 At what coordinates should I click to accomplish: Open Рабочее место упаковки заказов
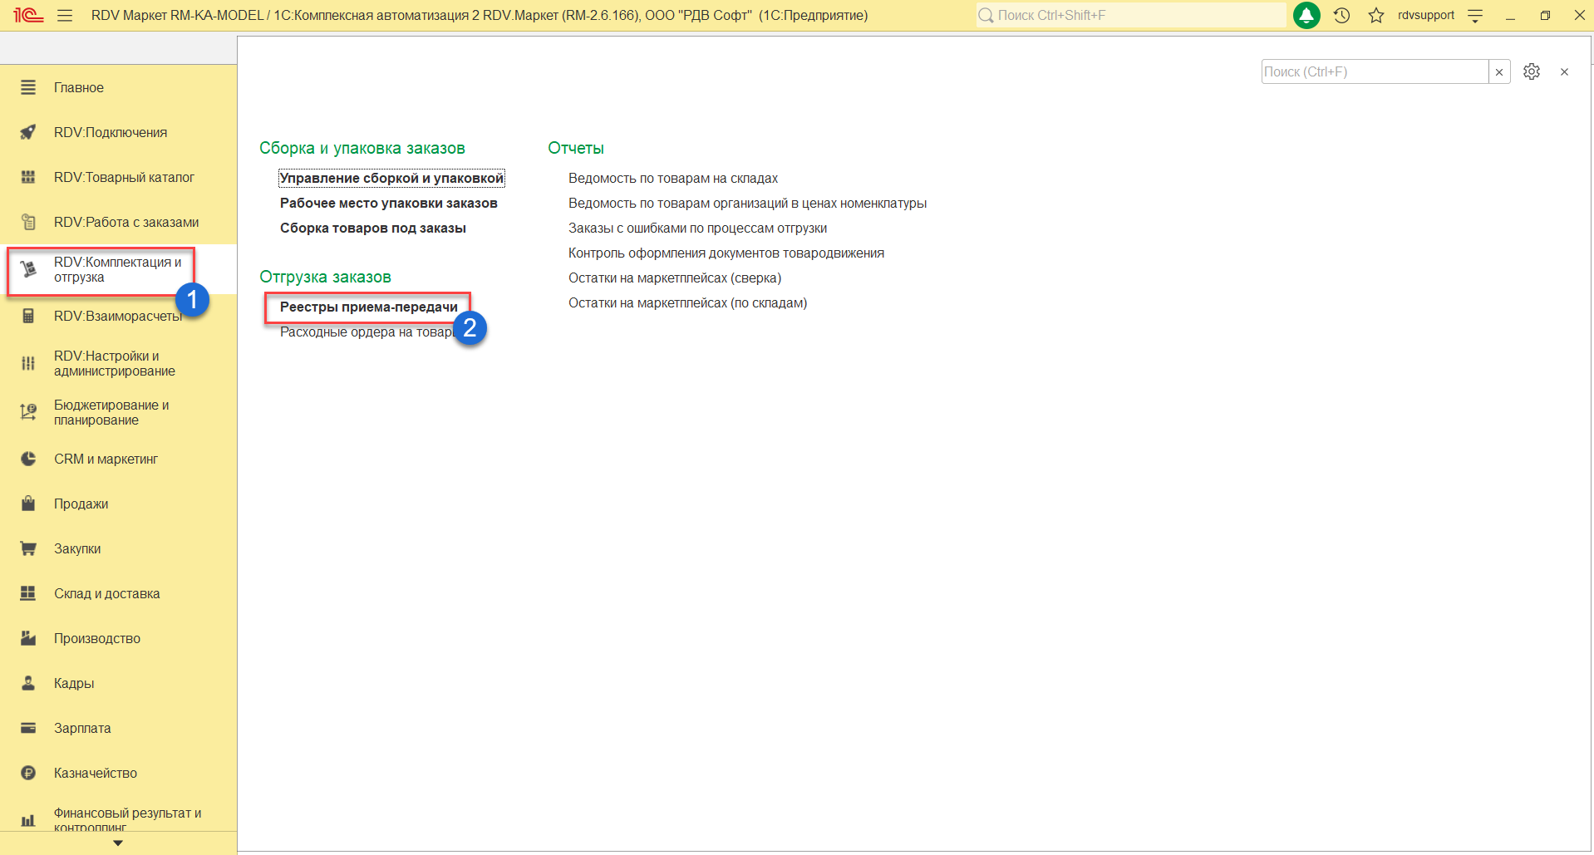(389, 203)
